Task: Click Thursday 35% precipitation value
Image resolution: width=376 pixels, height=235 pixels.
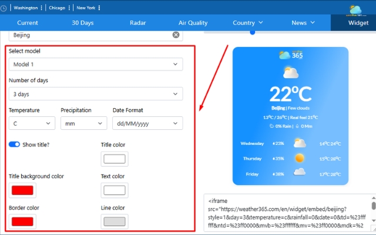Action: pyautogui.click(x=278, y=159)
